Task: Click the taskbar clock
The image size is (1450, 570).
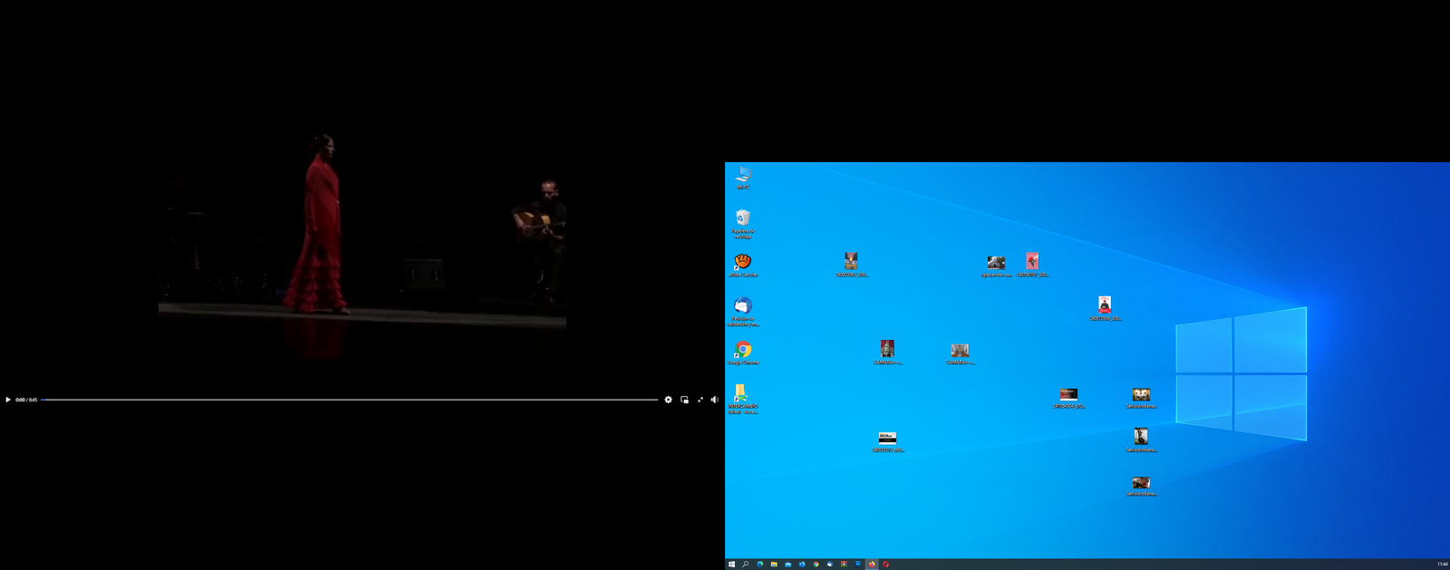Action: [1442, 565]
